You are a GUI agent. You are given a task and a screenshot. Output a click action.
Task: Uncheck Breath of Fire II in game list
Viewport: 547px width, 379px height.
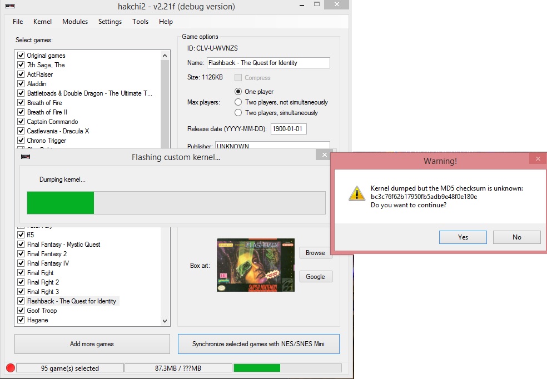(x=21, y=112)
